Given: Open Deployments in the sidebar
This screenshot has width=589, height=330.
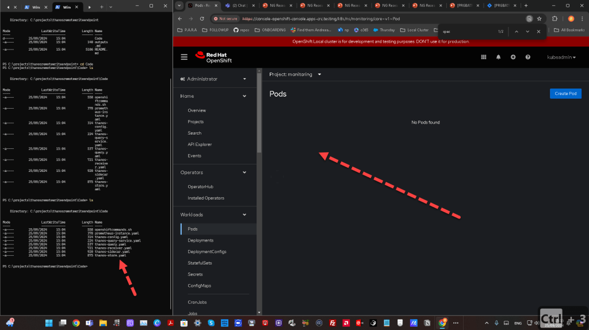Looking at the screenshot, I should point(201,240).
